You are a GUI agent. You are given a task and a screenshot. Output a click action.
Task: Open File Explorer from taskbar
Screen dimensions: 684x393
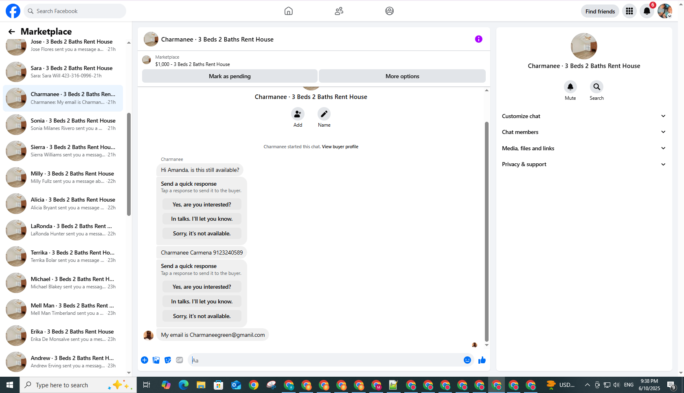(201, 385)
